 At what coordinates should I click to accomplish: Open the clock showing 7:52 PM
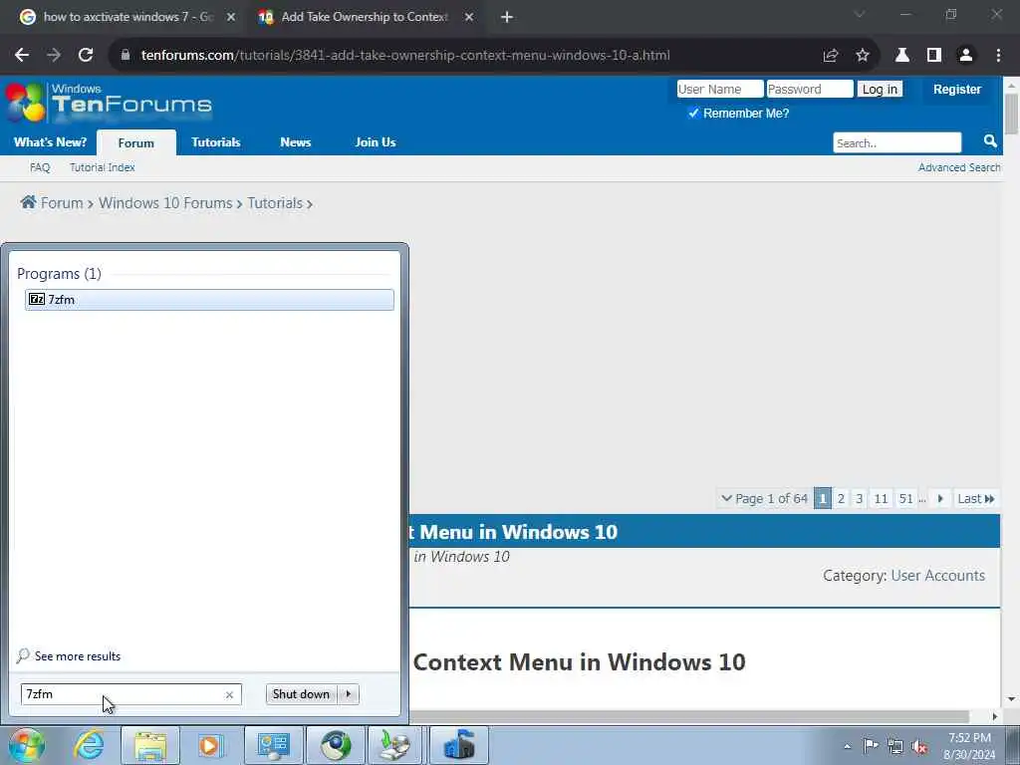pos(969,746)
